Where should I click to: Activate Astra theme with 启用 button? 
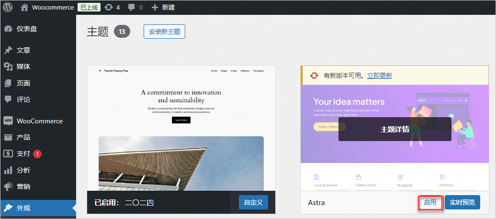pyautogui.click(x=430, y=203)
